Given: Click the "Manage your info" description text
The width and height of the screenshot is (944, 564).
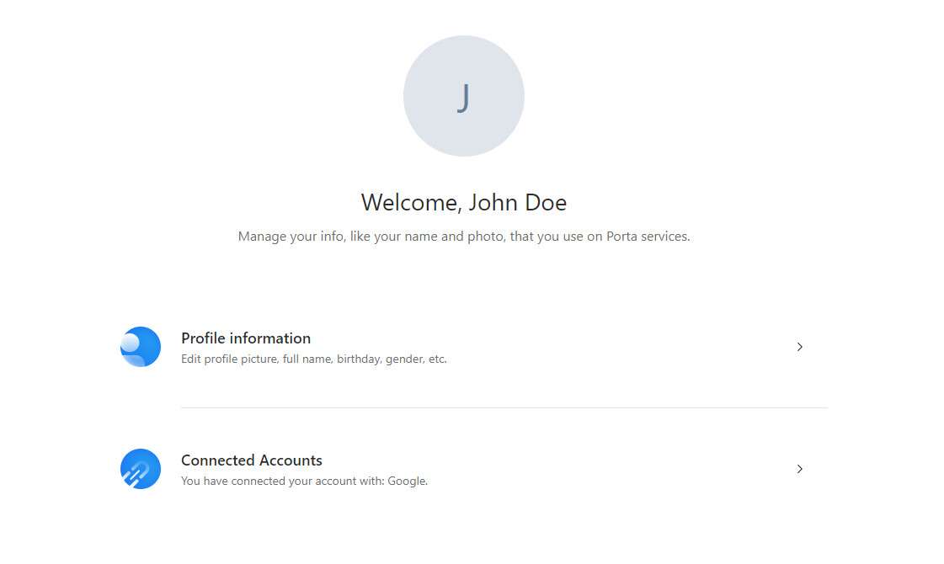Looking at the screenshot, I should coord(463,237).
